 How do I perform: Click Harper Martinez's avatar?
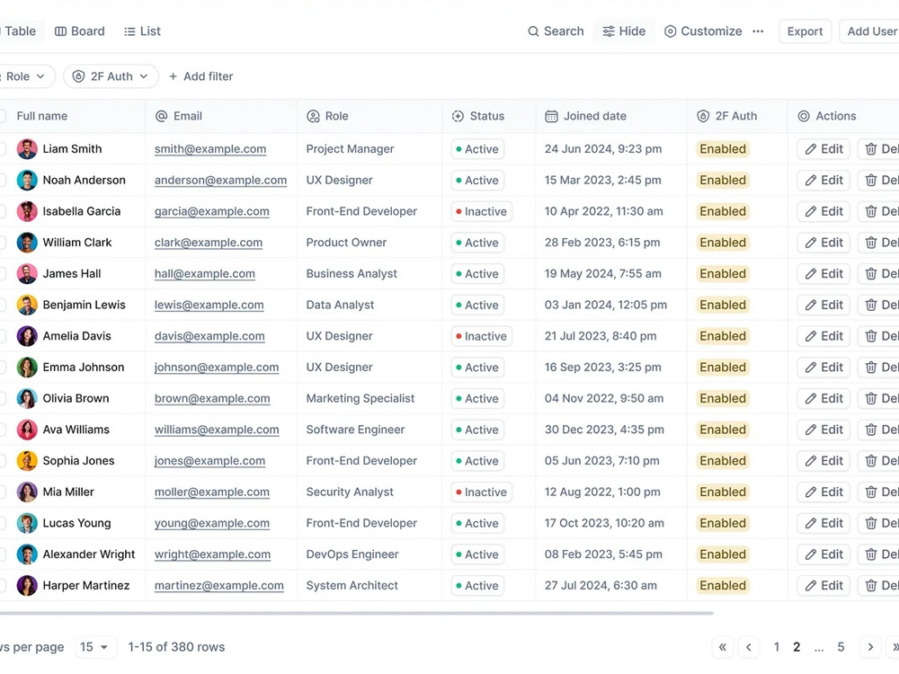[27, 586]
